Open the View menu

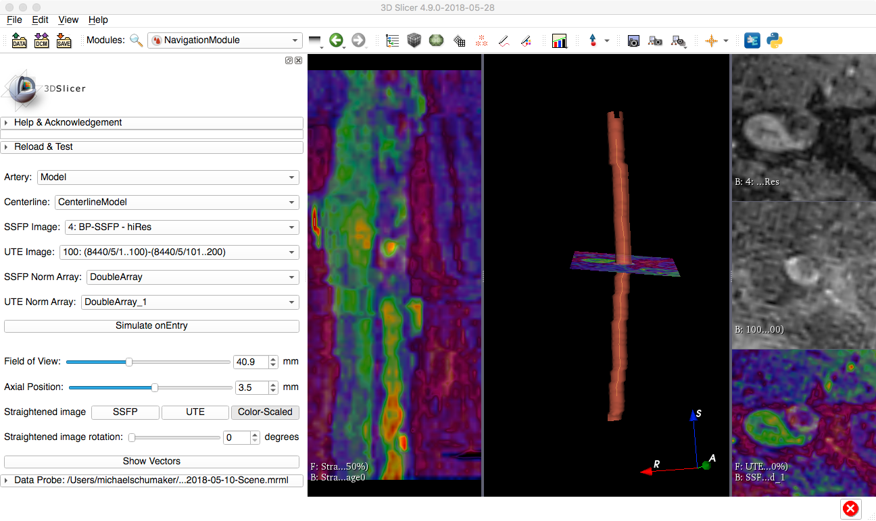(68, 20)
